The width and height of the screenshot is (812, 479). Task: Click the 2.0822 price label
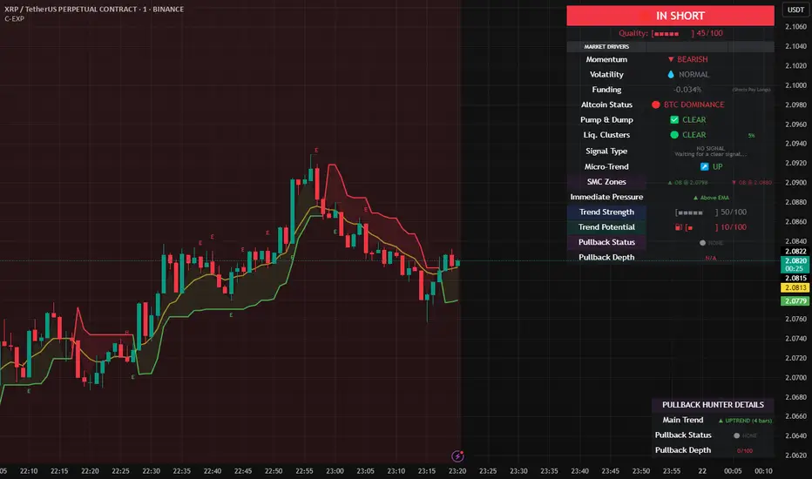[795, 251]
